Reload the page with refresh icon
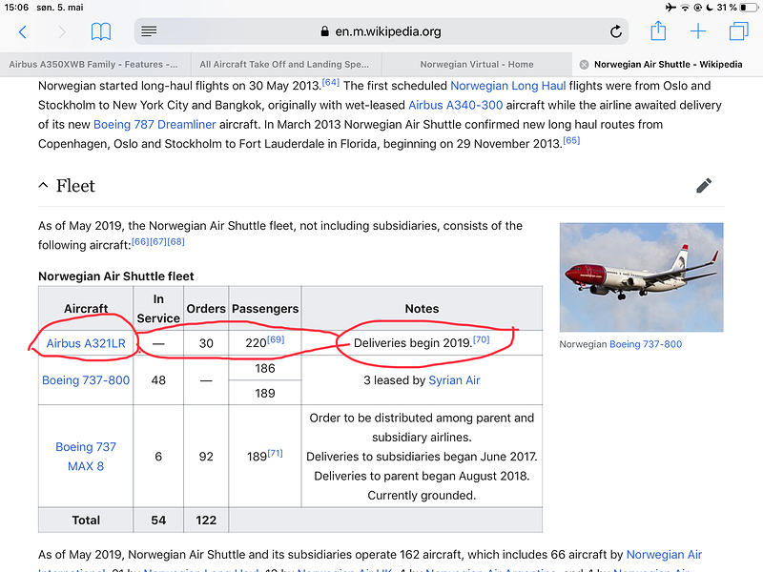The width and height of the screenshot is (763, 572). pos(616,31)
